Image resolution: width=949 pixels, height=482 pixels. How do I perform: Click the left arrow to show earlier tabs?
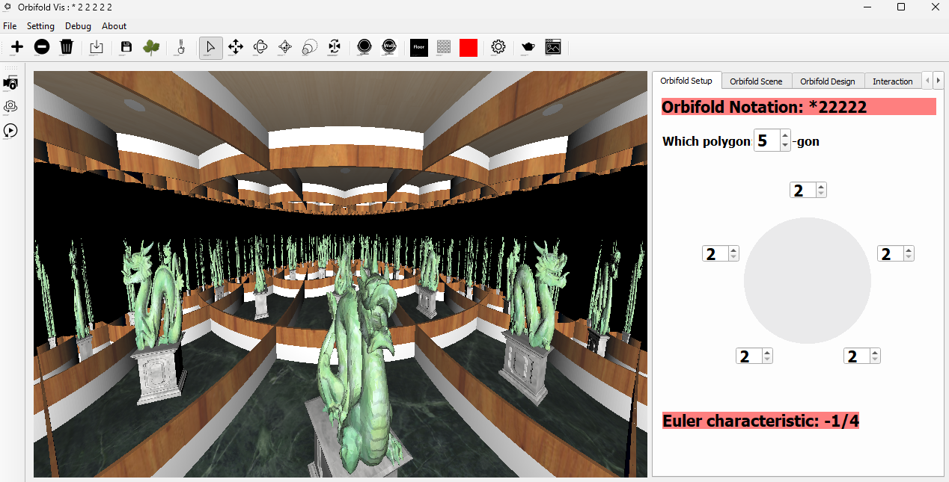tap(928, 80)
